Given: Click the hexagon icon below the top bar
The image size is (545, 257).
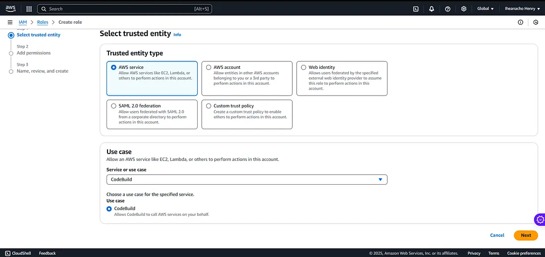Looking at the screenshot, I should [536, 22].
